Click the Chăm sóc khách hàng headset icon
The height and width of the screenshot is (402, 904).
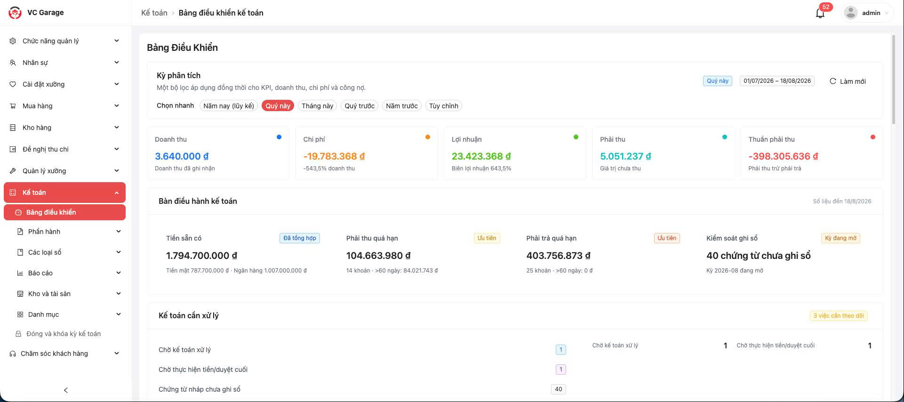(13, 354)
